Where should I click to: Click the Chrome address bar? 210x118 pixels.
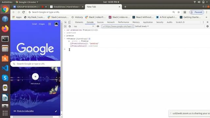[99, 12]
